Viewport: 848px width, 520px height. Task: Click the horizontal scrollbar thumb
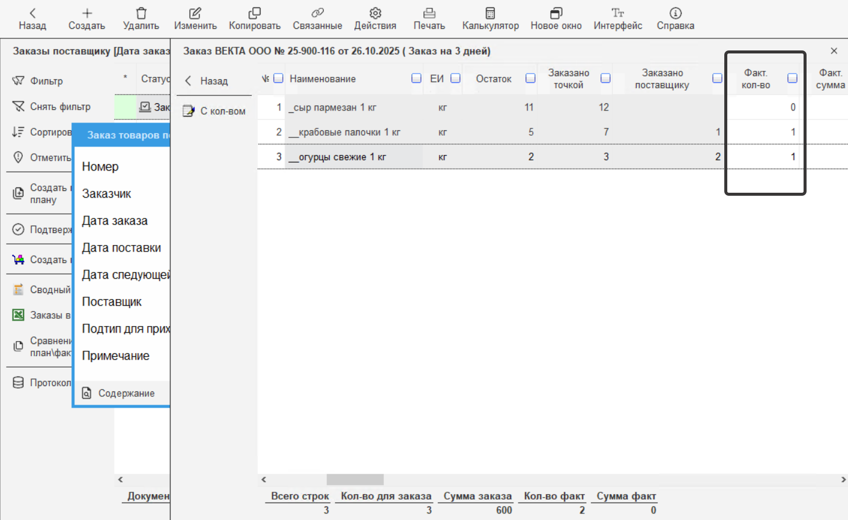pyautogui.click(x=355, y=480)
